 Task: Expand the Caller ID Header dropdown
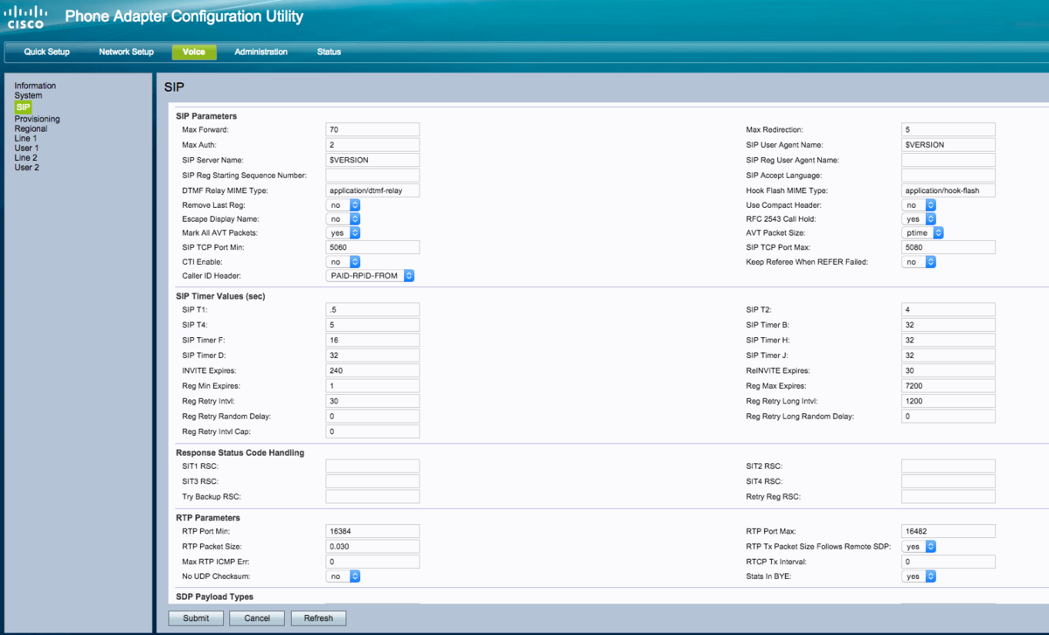[x=370, y=276]
